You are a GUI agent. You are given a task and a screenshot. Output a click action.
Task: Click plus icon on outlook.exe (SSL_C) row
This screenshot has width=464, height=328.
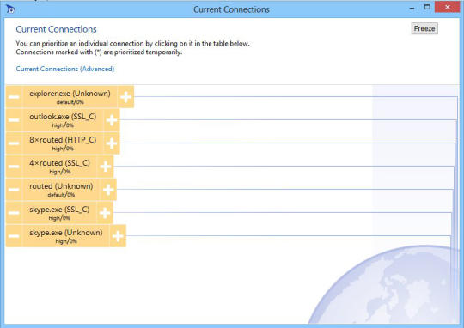point(112,120)
